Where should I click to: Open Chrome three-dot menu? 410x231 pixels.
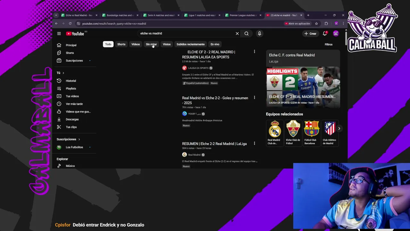(x=343, y=23)
